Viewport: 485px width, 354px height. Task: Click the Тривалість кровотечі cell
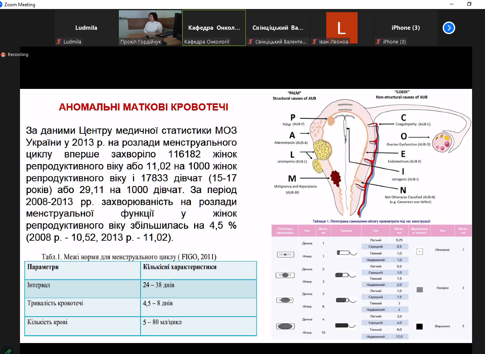82,307
